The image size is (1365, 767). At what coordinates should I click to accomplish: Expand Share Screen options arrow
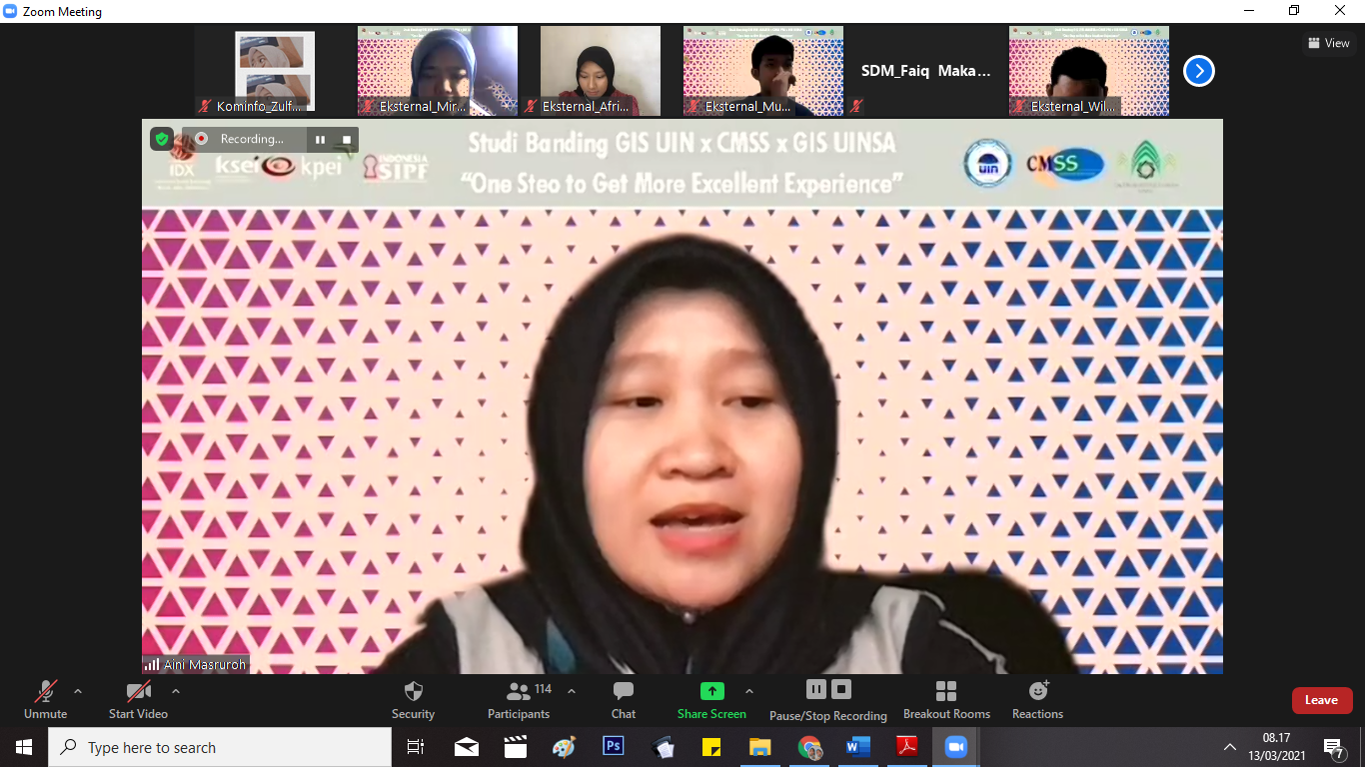(749, 691)
